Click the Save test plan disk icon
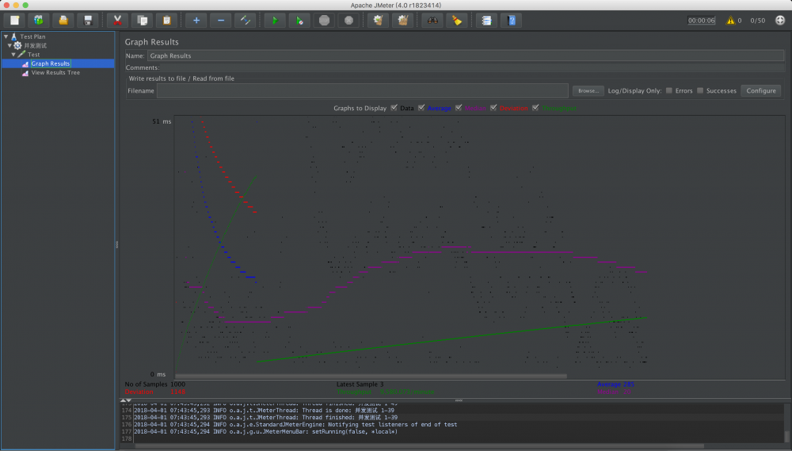792x451 pixels. pyautogui.click(x=89, y=20)
